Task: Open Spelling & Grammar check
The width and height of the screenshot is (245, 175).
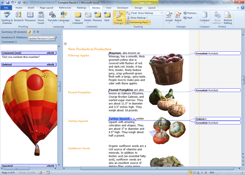Action: 7,18
